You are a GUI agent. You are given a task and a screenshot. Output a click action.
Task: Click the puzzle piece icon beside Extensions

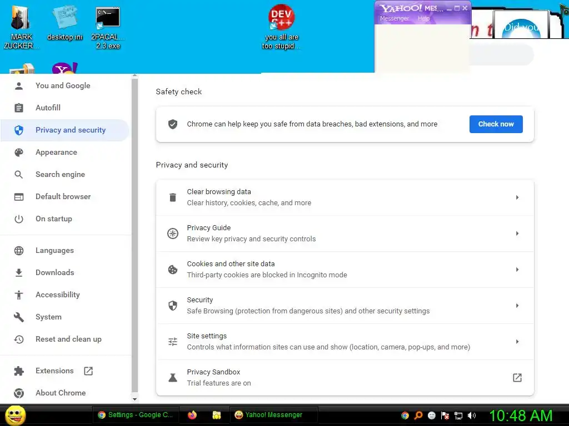(19, 371)
